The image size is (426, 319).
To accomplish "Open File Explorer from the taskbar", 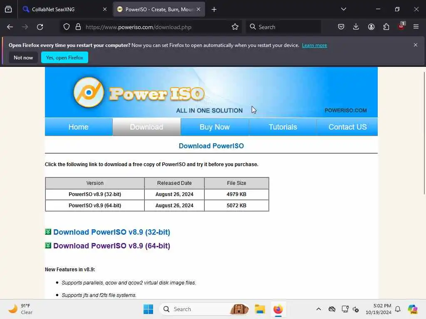I will [260, 309].
